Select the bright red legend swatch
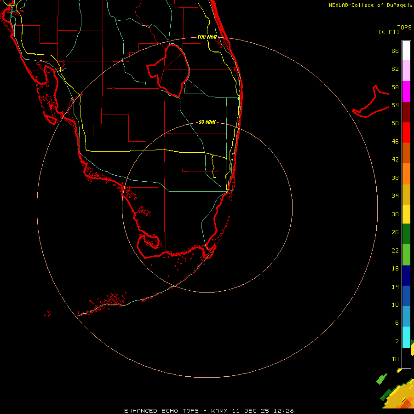Image resolution: width=414 pixels, height=414 pixels. 406,132
